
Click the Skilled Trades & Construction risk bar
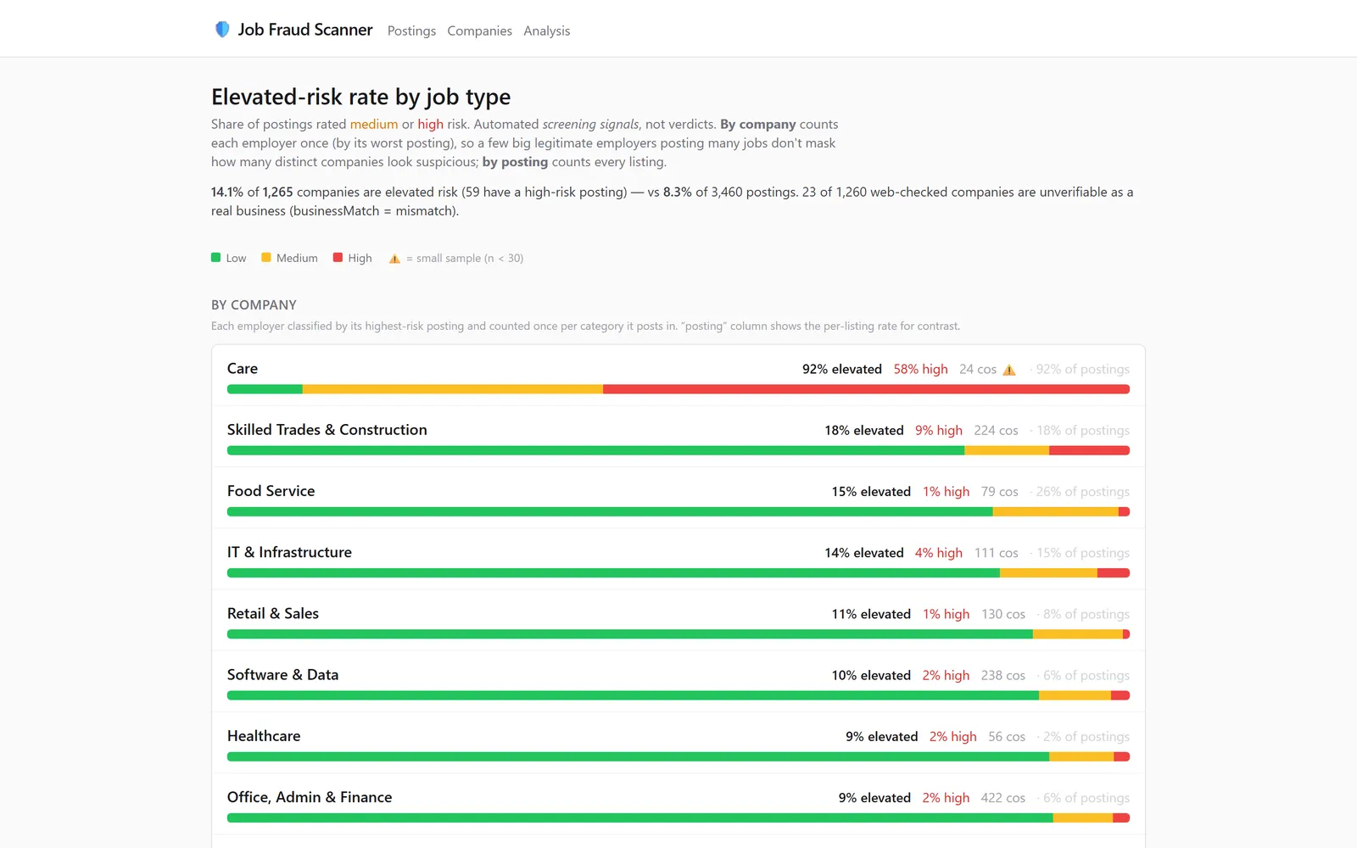(x=678, y=450)
